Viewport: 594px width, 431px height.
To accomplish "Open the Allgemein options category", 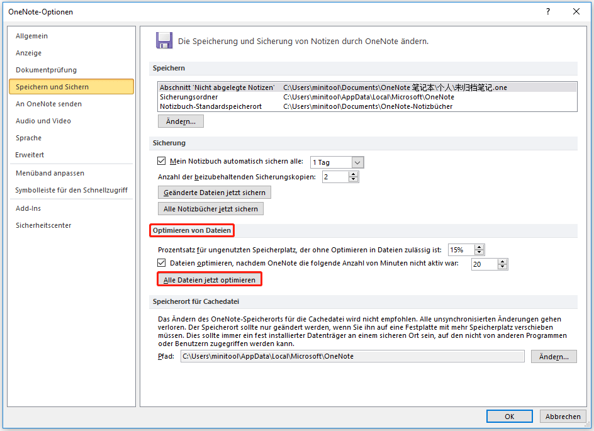I will (32, 36).
